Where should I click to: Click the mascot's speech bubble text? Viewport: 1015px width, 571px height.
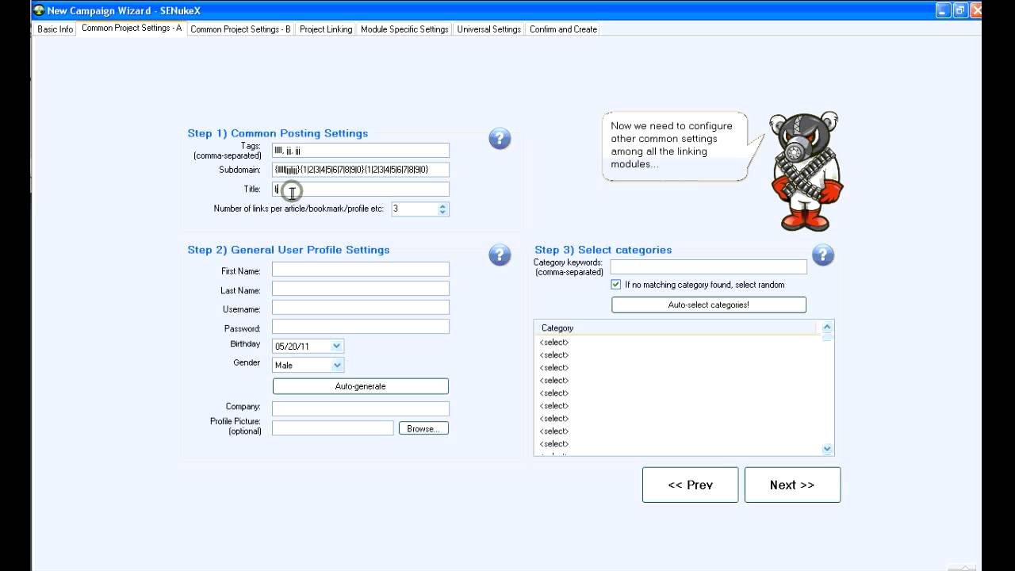click(672, 145)
